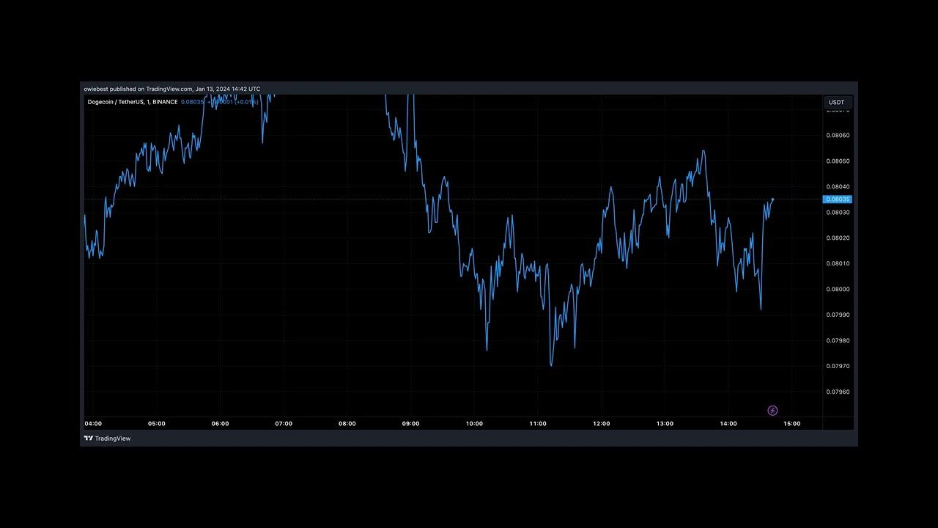Click the 0.08030 price axis label

838,212
